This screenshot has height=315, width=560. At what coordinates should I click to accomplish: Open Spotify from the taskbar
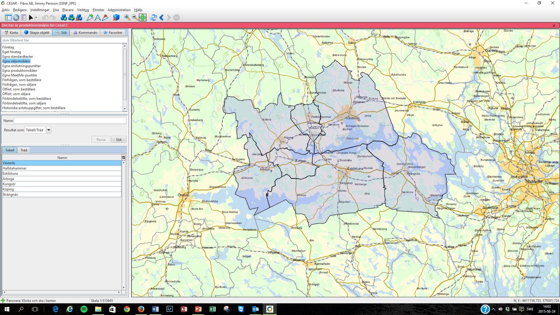[x=84, y=309]
